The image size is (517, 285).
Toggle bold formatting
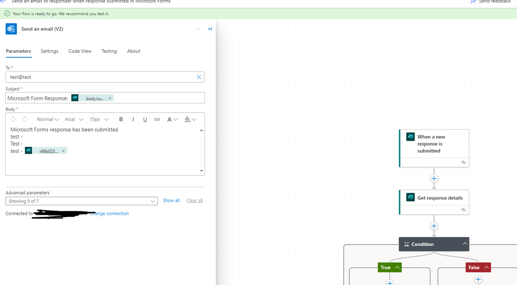coord(121,119)
